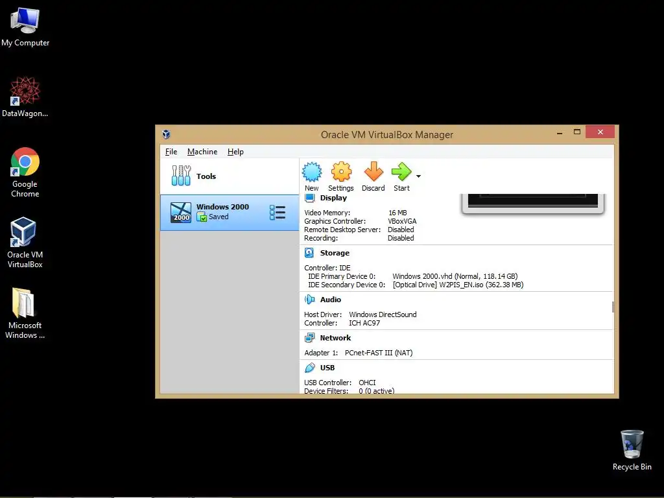The height and width of the screenshot is (498, 664).
Task: Click the Display section monitor icon
Action: 309,198
